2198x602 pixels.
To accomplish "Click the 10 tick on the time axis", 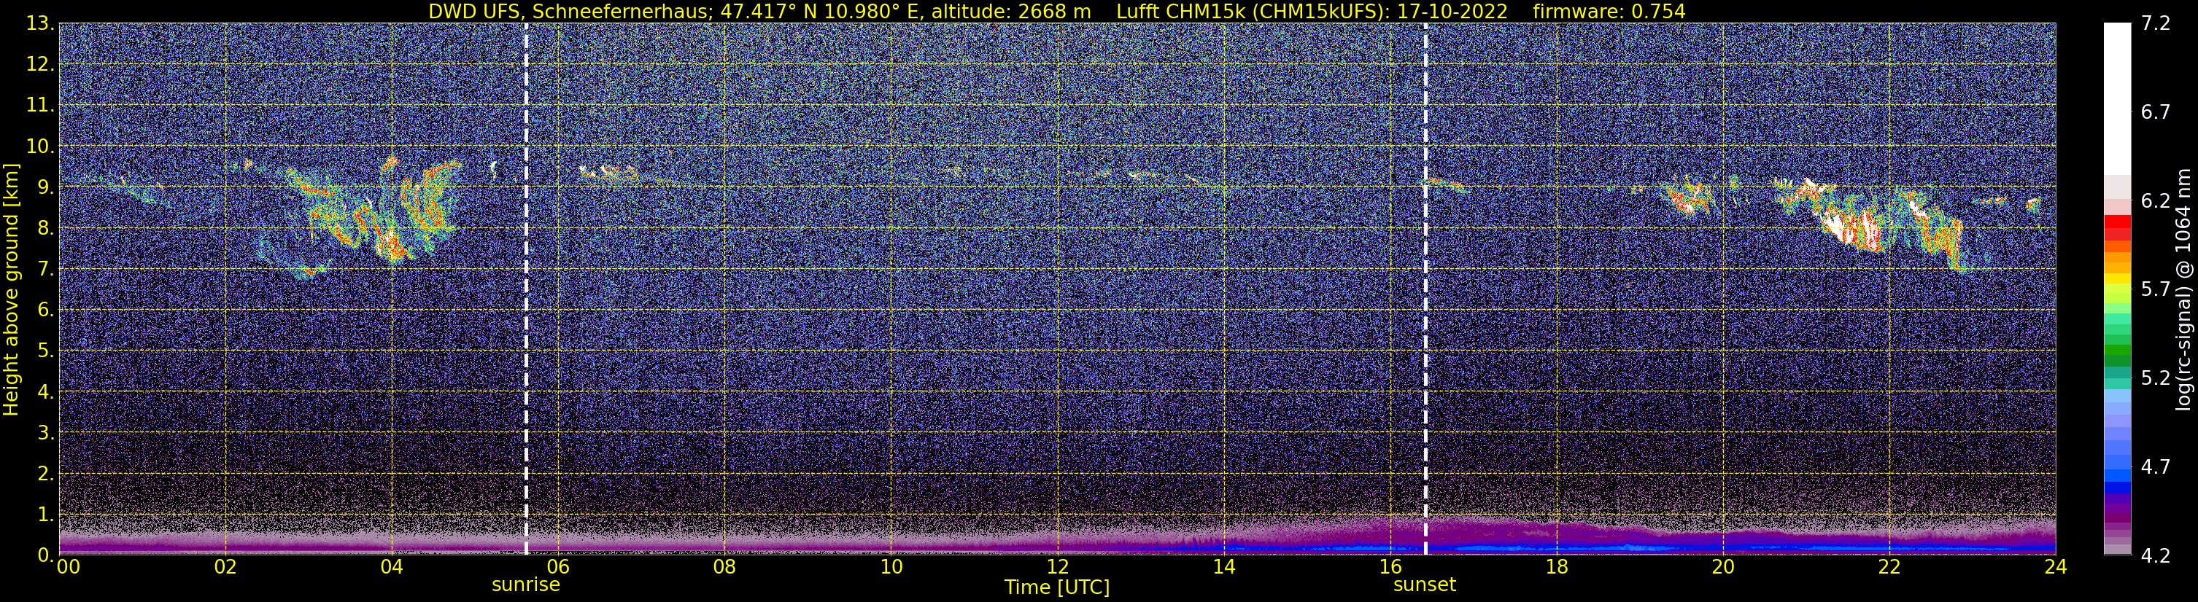I will pos(890,568).
